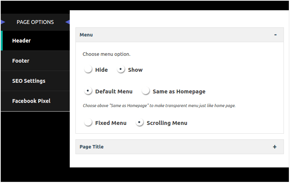The height and width of the screenshot is (183, 290).
Task: Enable the Fixed Menu option
Action: point(88,123)
